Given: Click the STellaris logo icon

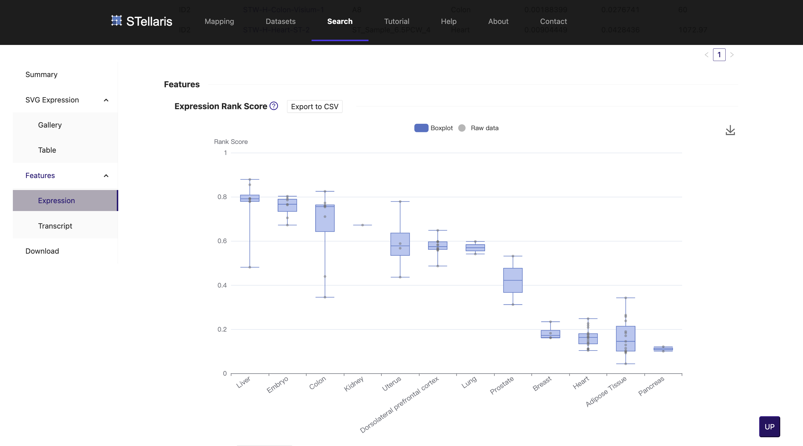Looking at the screenshot, I should [116, 21].
